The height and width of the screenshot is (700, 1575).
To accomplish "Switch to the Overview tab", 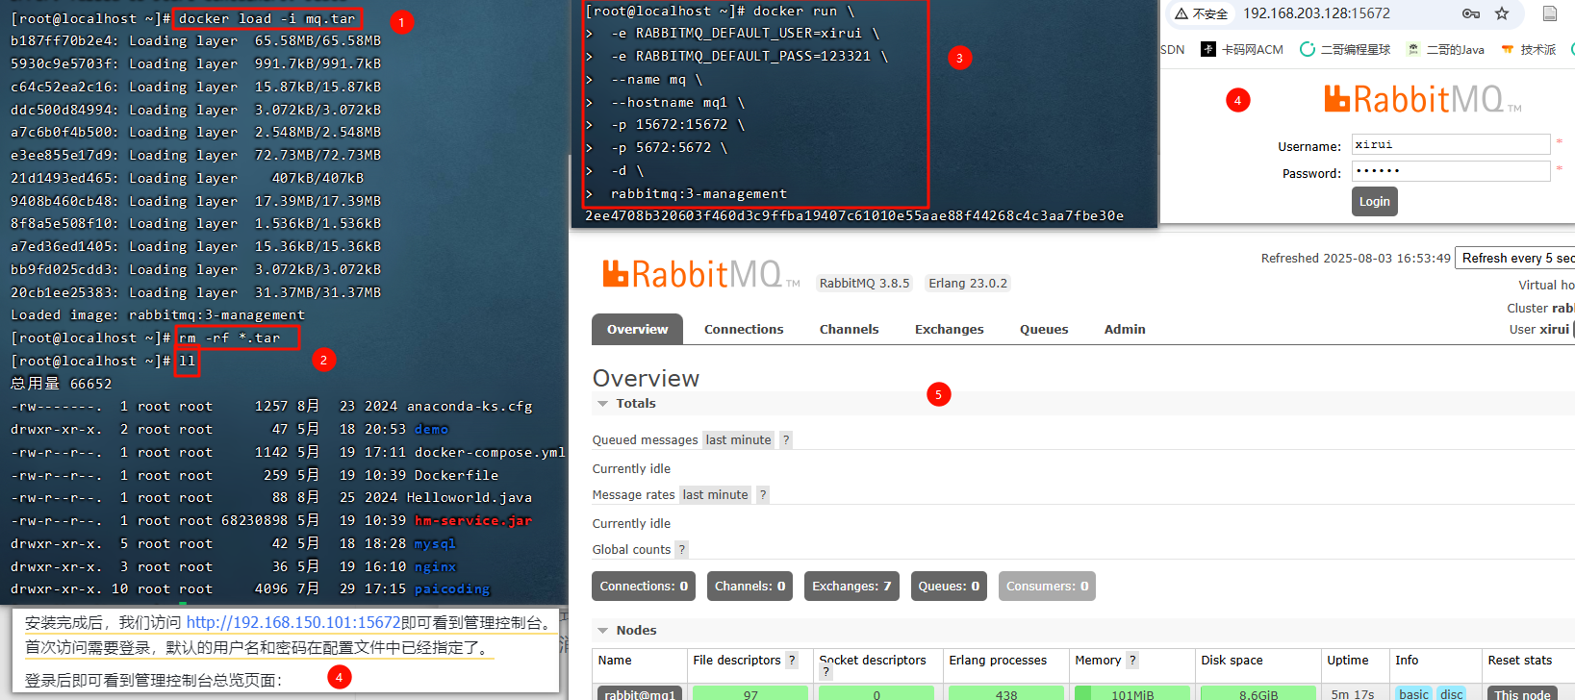I will (637, 329).
